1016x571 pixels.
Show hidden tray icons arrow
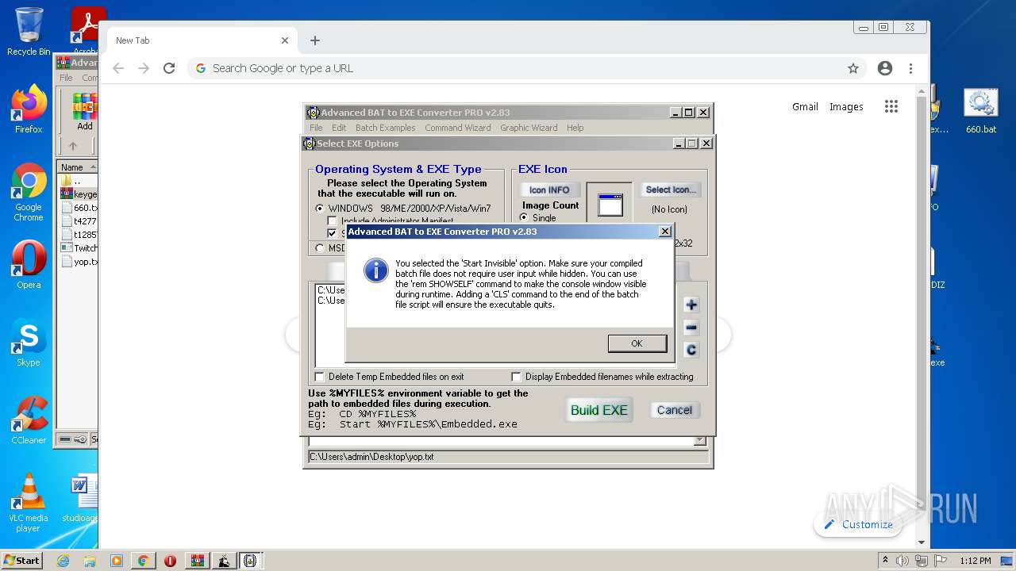(886, 561)
